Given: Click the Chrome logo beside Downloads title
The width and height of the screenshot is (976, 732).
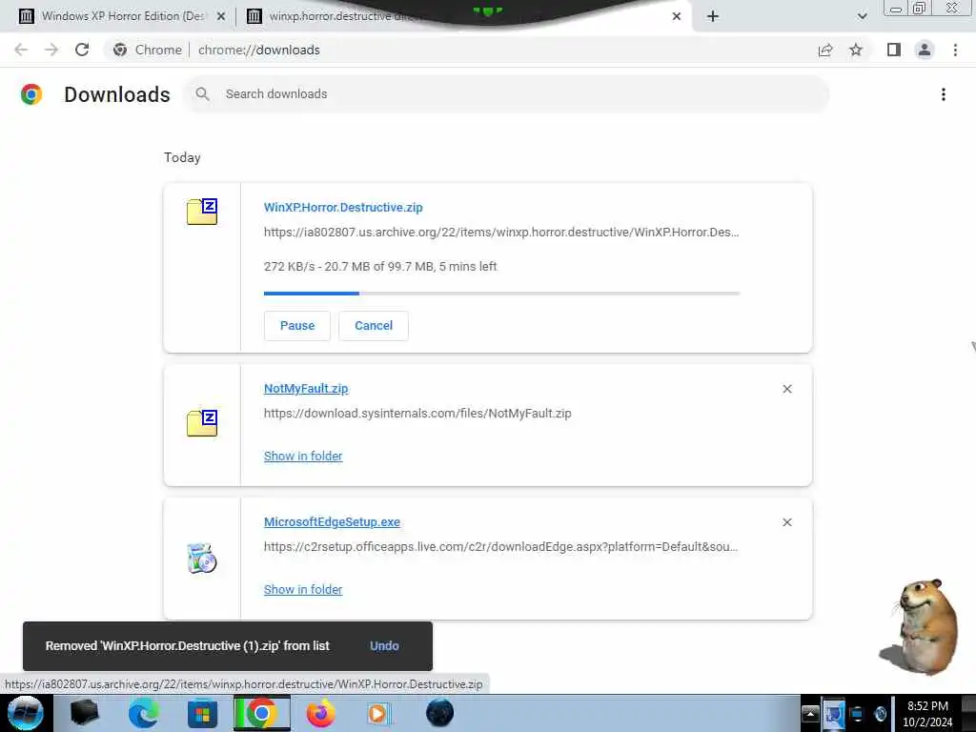Looking at the screenshot, I should click(31, 94).
